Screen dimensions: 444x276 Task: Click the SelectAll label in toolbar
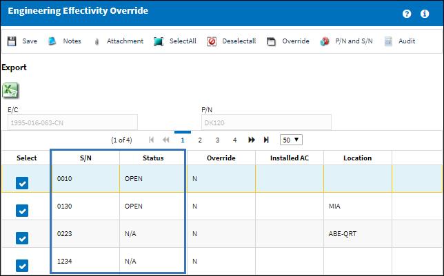pyautogui.click(x=183, y=41)
